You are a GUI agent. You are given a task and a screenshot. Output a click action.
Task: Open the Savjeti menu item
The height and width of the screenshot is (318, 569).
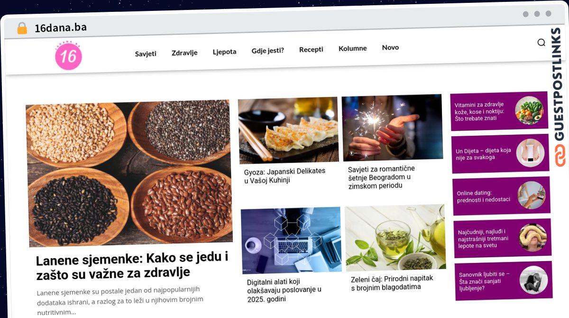click(x=146, y=54)
